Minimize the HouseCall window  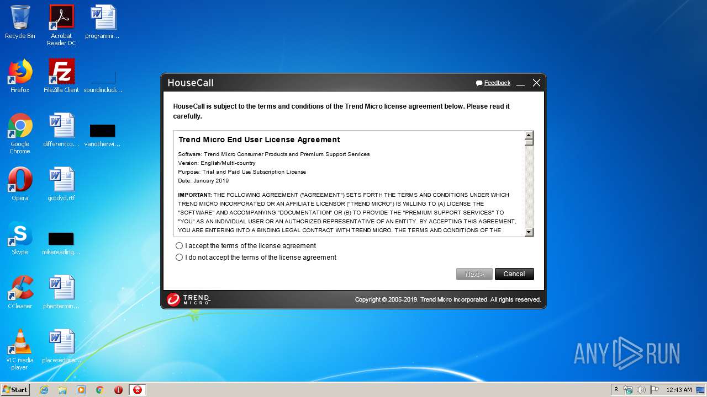point(520,83)
